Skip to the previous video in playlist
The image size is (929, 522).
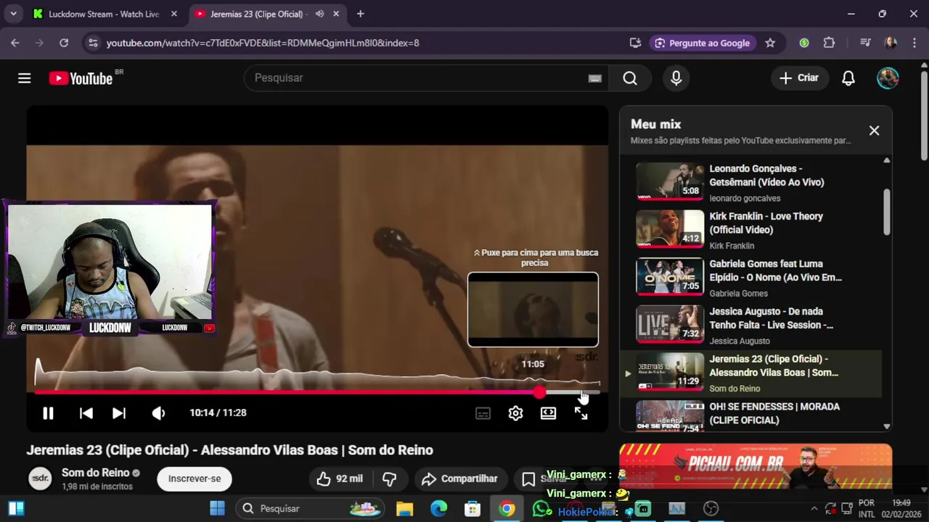(x=86, y=413)
